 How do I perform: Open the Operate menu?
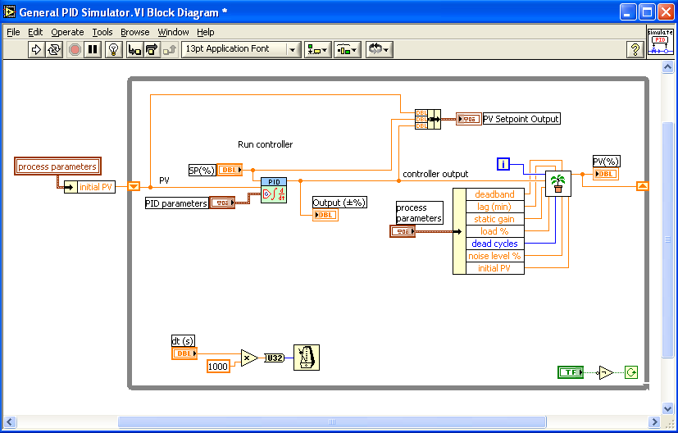click(x=67, y=32)
